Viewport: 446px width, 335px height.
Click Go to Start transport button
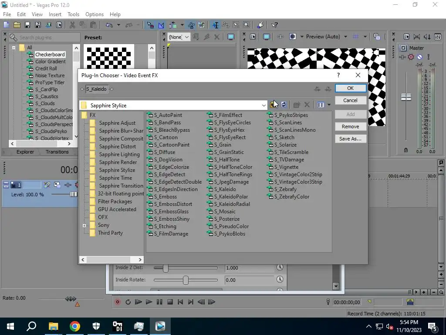tap(180, 302)
